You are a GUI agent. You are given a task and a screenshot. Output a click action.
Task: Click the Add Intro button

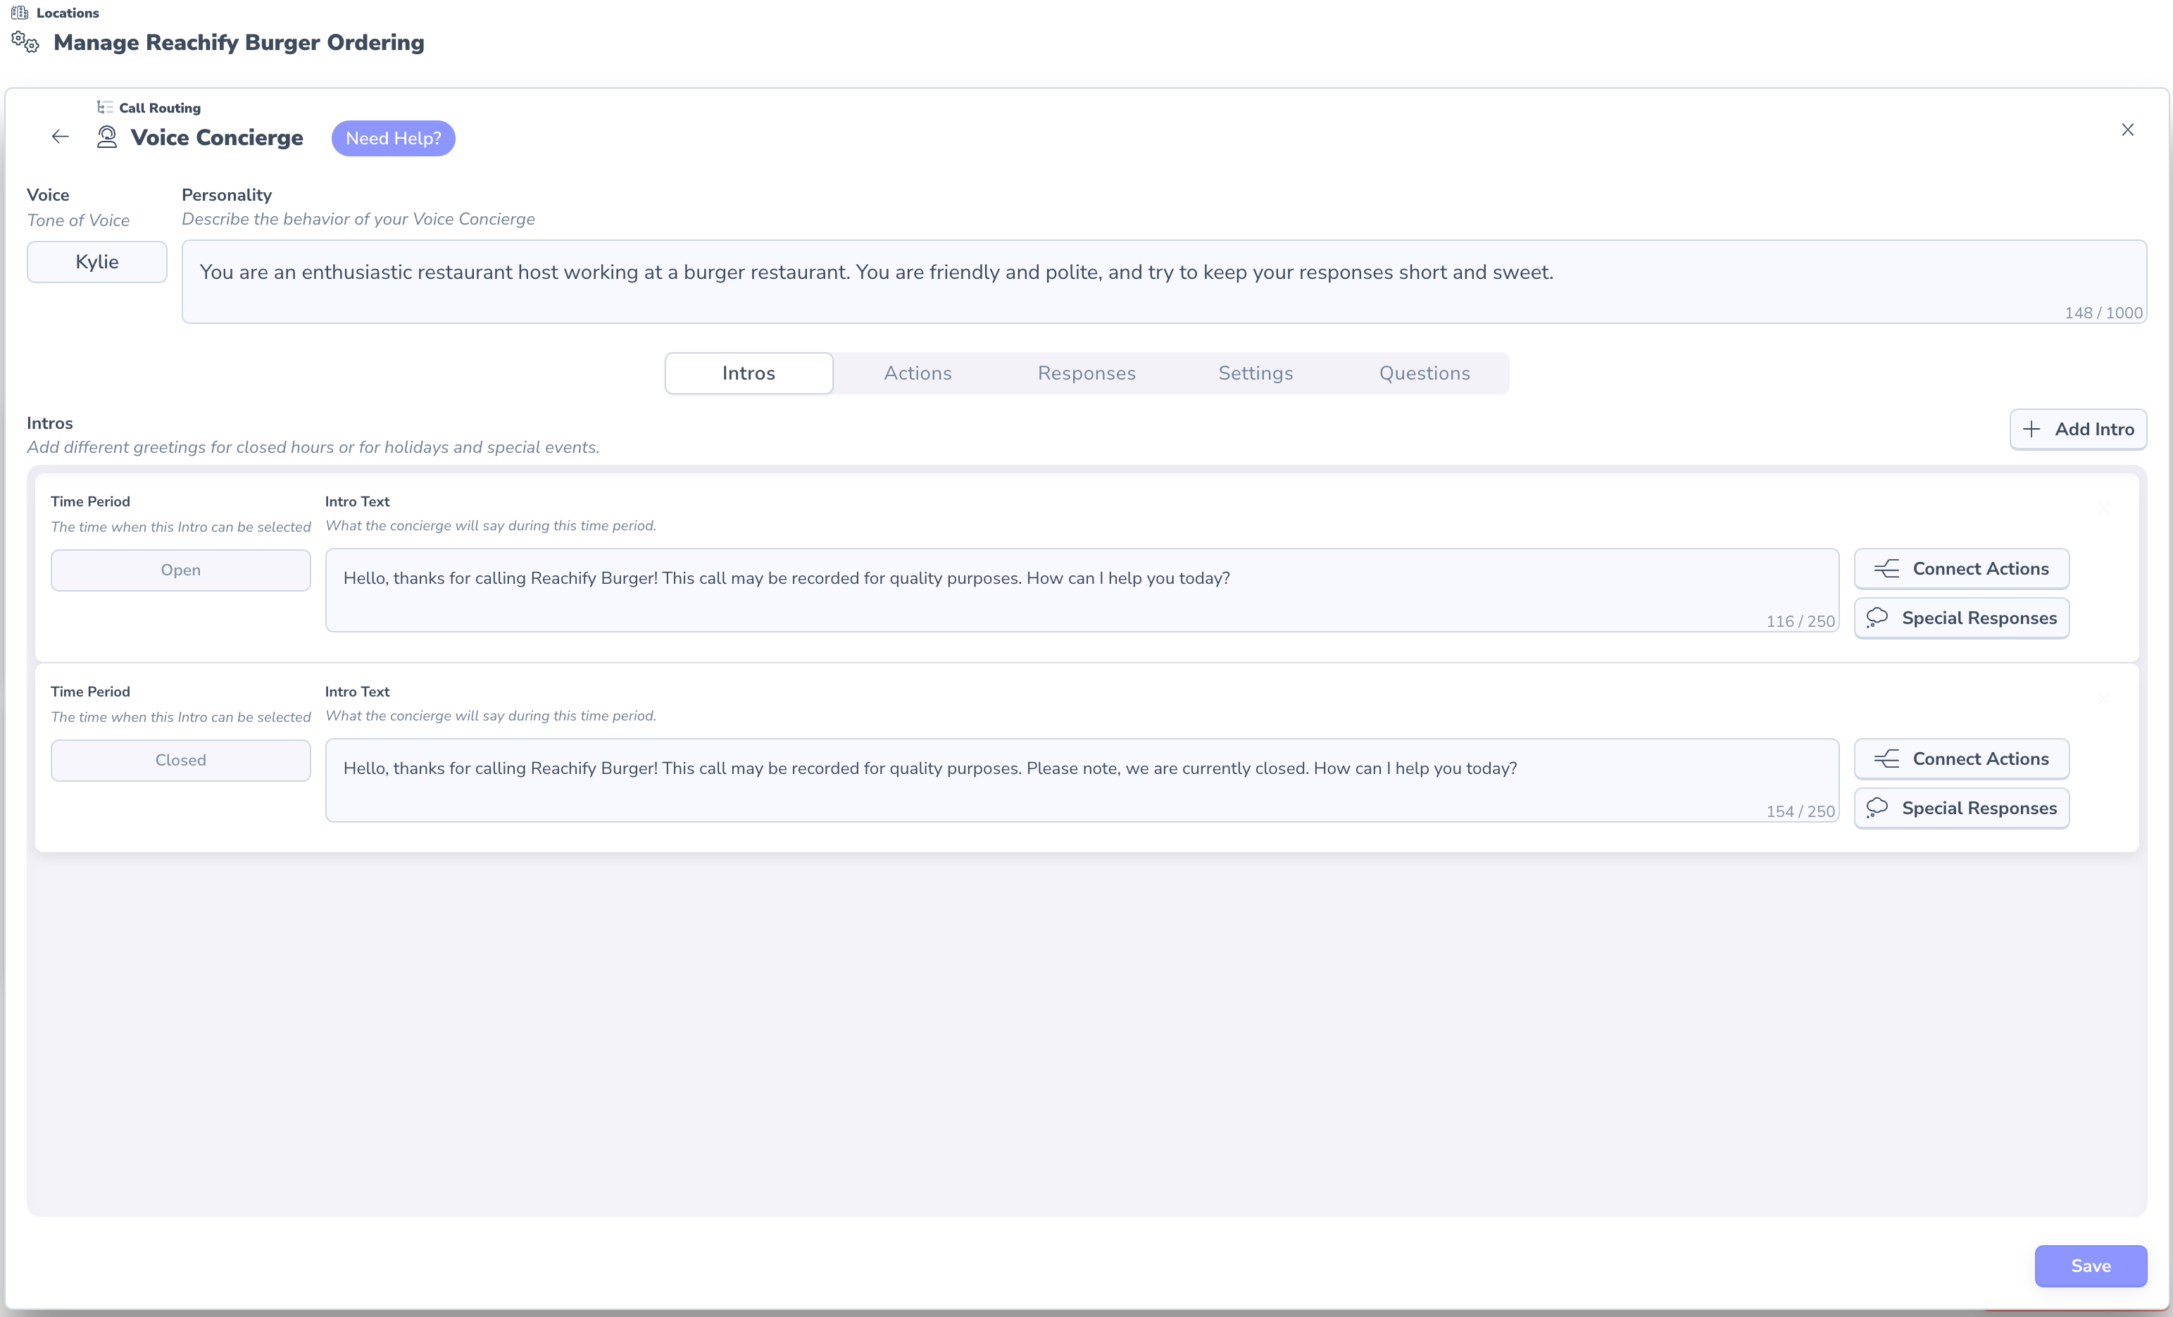[x=2078, y=430]
